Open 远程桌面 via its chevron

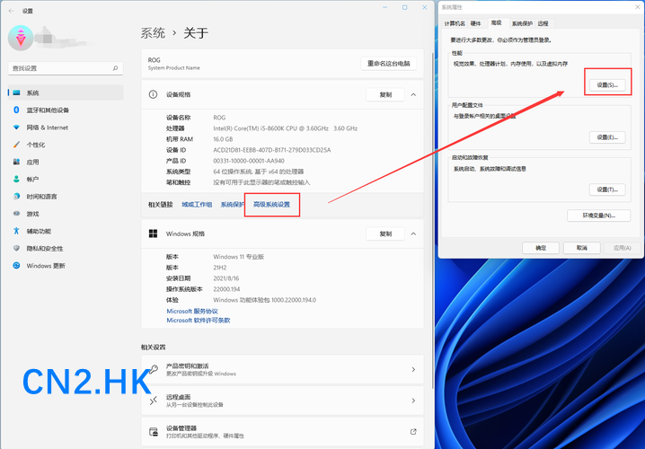(413, 401)
